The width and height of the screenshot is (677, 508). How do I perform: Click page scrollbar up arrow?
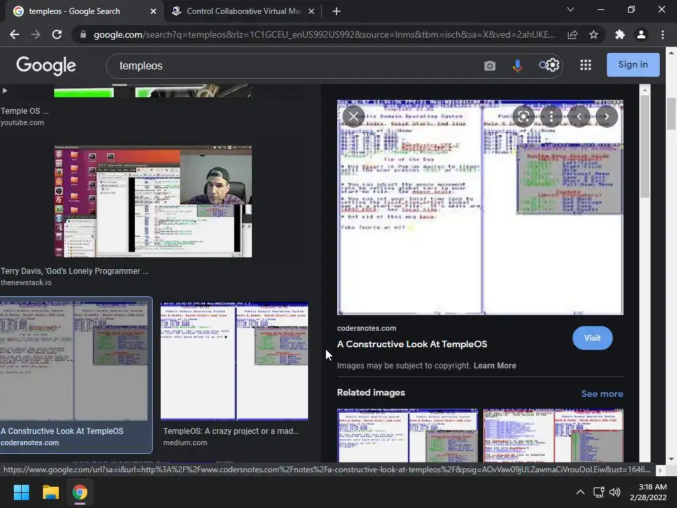coord(671,53)
